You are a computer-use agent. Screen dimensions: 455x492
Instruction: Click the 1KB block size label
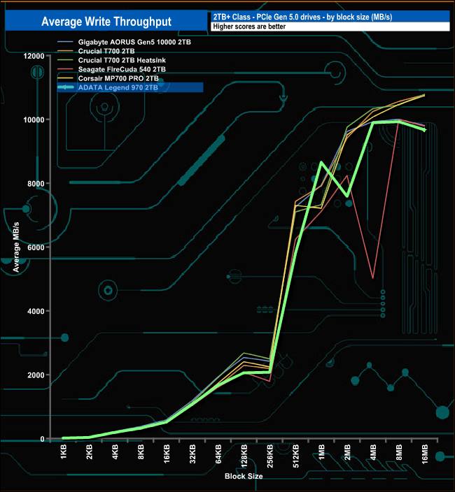click(x=64, y=452)
